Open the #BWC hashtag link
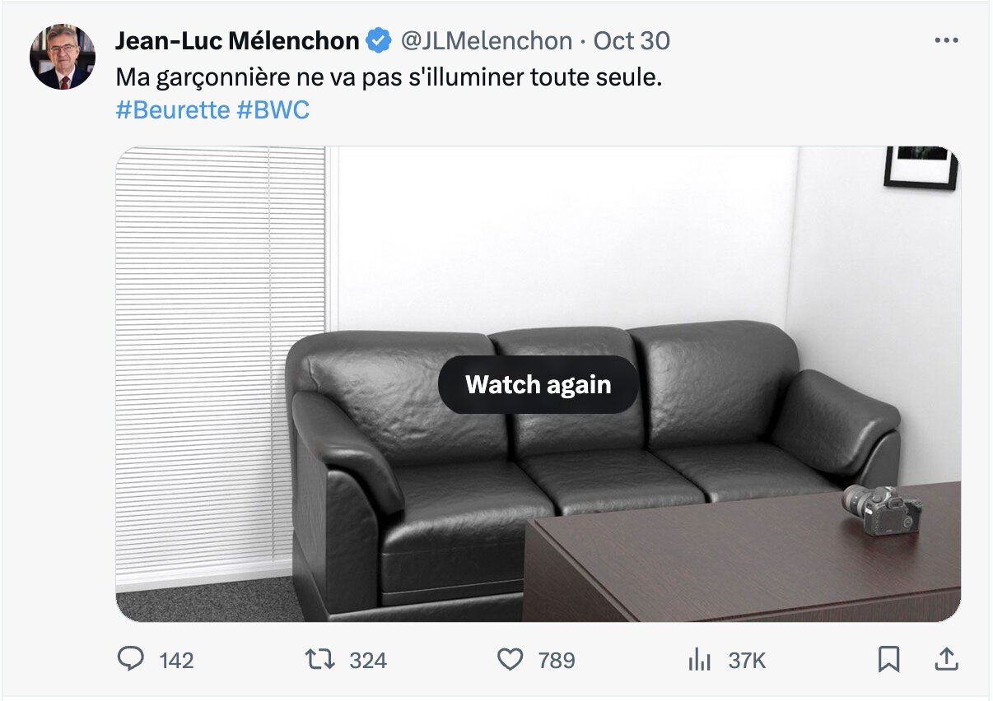The image size is (993, 701). [273, 110]
